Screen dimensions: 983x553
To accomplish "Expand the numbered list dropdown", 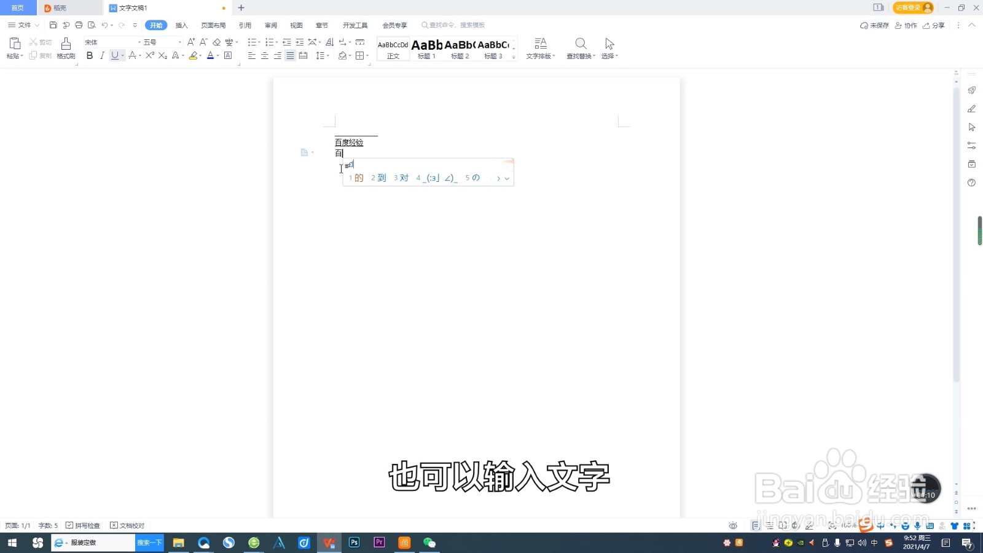I will pyautogui.click(x=276, y=42).
